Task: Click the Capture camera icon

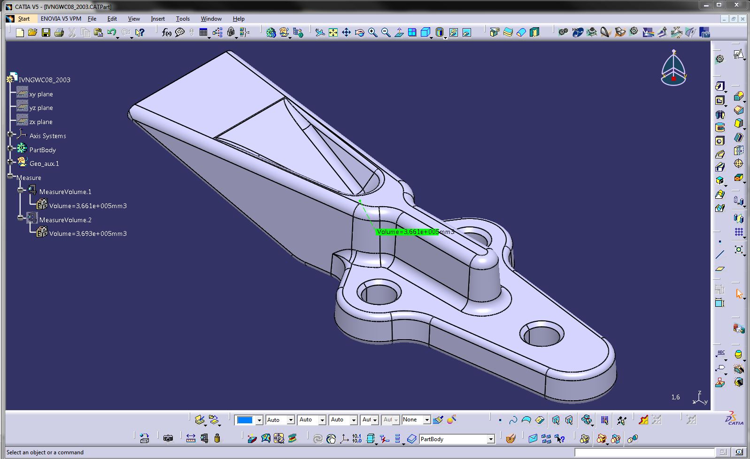Action: click(168, 438)
